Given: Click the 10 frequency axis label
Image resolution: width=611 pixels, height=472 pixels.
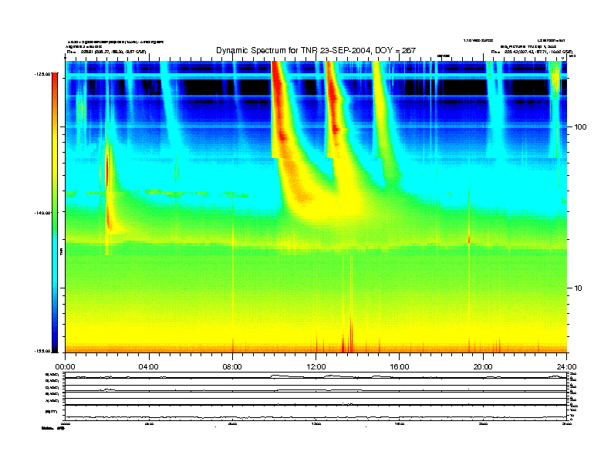Looking at the screenshot, I should pyautogui.click(x=579, y=288).
